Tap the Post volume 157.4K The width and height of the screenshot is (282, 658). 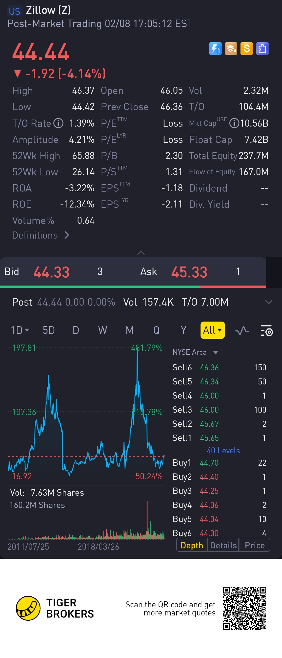158,302
